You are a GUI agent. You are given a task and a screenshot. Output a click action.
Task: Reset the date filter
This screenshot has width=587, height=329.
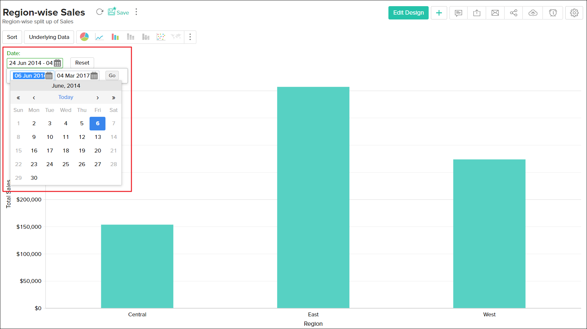[82, 63]
